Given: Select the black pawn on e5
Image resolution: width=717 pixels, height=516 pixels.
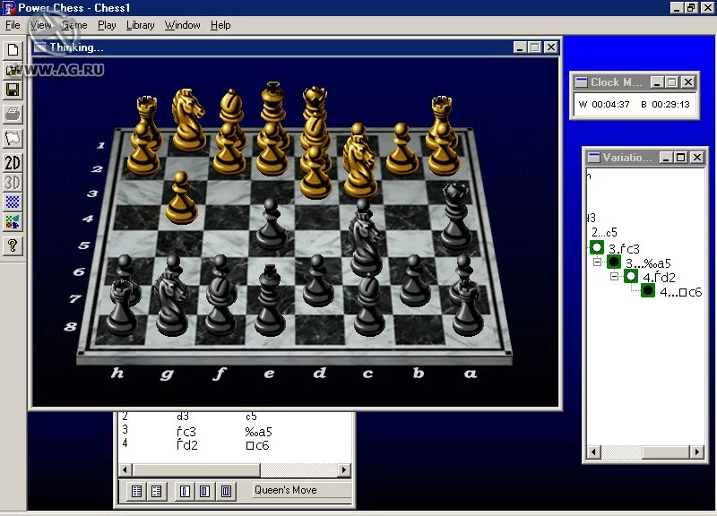Looking at the screenshot, I should [272, 225].
